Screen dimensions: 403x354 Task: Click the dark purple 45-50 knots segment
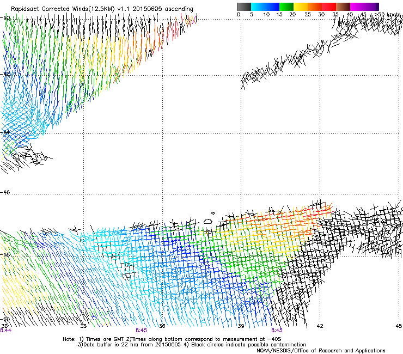coord(371,7)
